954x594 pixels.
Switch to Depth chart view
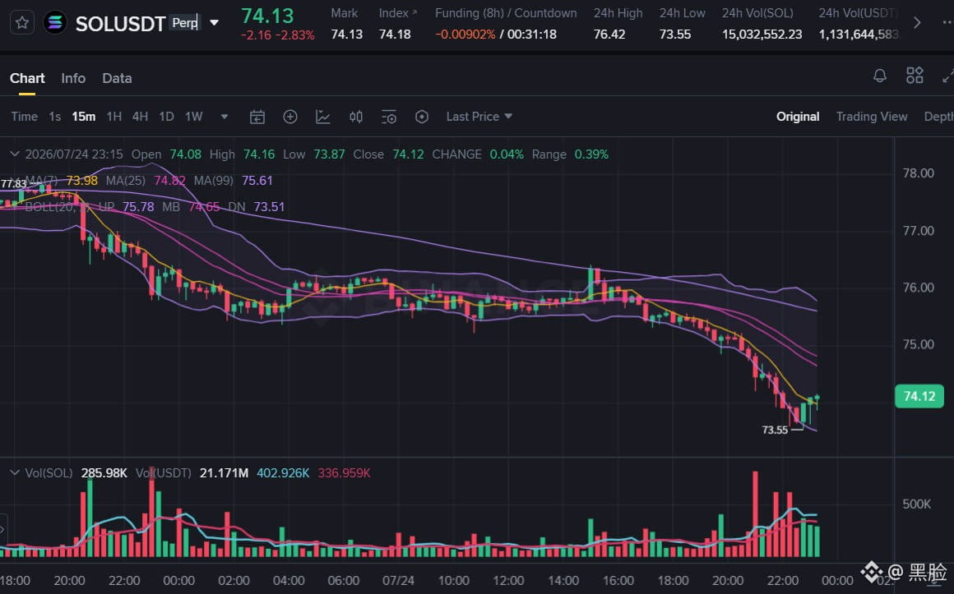(x=939, y=116)
